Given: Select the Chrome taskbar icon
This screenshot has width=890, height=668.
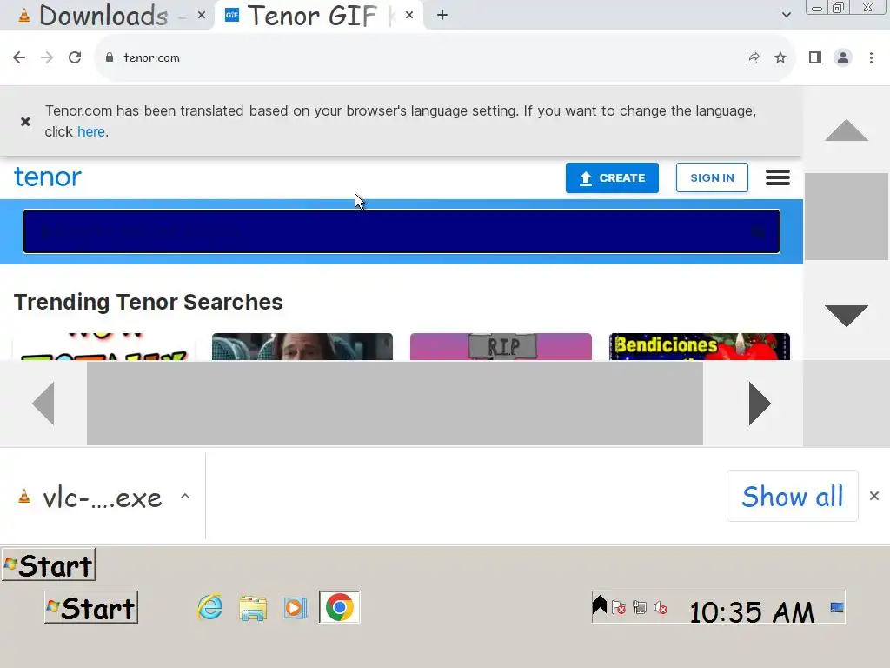Looking at the screenshot, I should [340, 607].
